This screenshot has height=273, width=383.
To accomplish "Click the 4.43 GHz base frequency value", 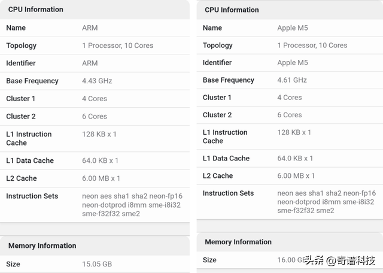I will pyautogui.click(x=97, y=81).
